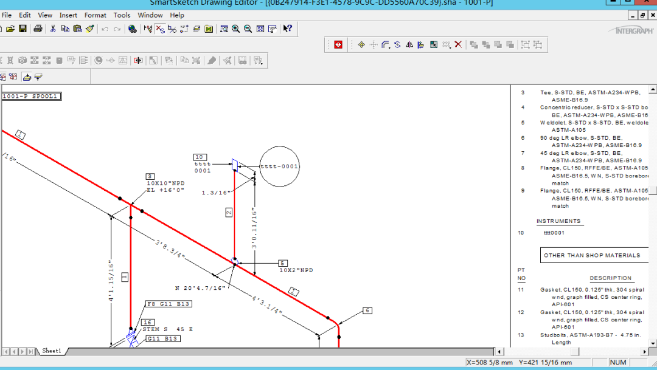
Task: Activate the Zoom Area tool
Action: coord(224,29)
